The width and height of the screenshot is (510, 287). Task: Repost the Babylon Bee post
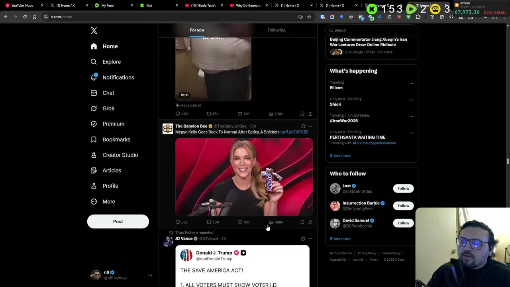click(212, 222)
